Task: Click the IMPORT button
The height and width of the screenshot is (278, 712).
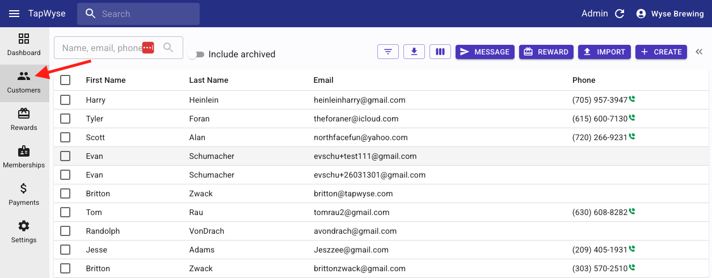Action: [x=604, y=52]
